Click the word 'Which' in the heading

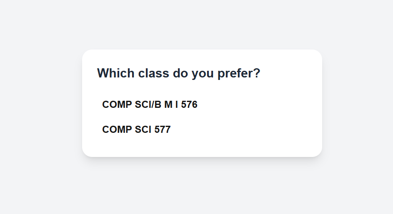point(116,73)
